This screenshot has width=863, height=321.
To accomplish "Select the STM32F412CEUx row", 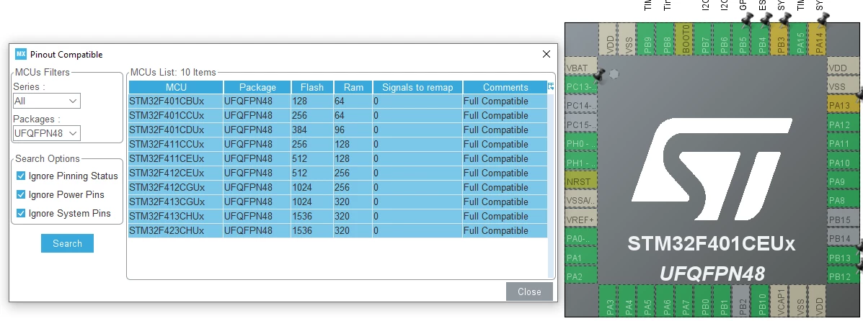I will (x=338, y=173).
